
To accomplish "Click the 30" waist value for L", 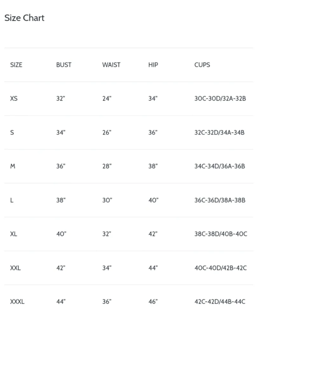I will tap(107, 200).
